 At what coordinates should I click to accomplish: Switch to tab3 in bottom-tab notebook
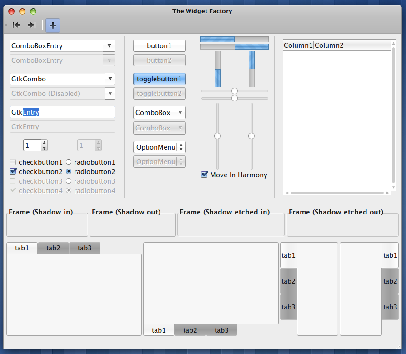pos(221,330)
